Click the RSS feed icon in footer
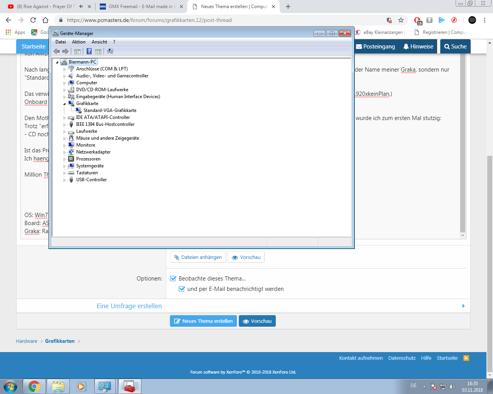 coord(466,358)
